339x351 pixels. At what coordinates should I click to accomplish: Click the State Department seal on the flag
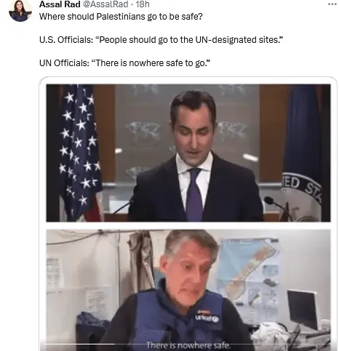point(301,196)
